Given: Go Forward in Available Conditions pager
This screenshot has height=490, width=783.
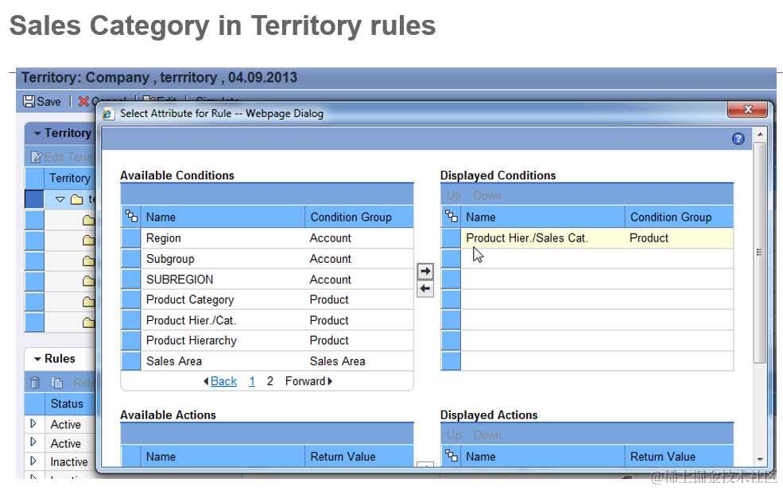Looking at the screenshot, I should pyautogui.click(x=308, y=381).
